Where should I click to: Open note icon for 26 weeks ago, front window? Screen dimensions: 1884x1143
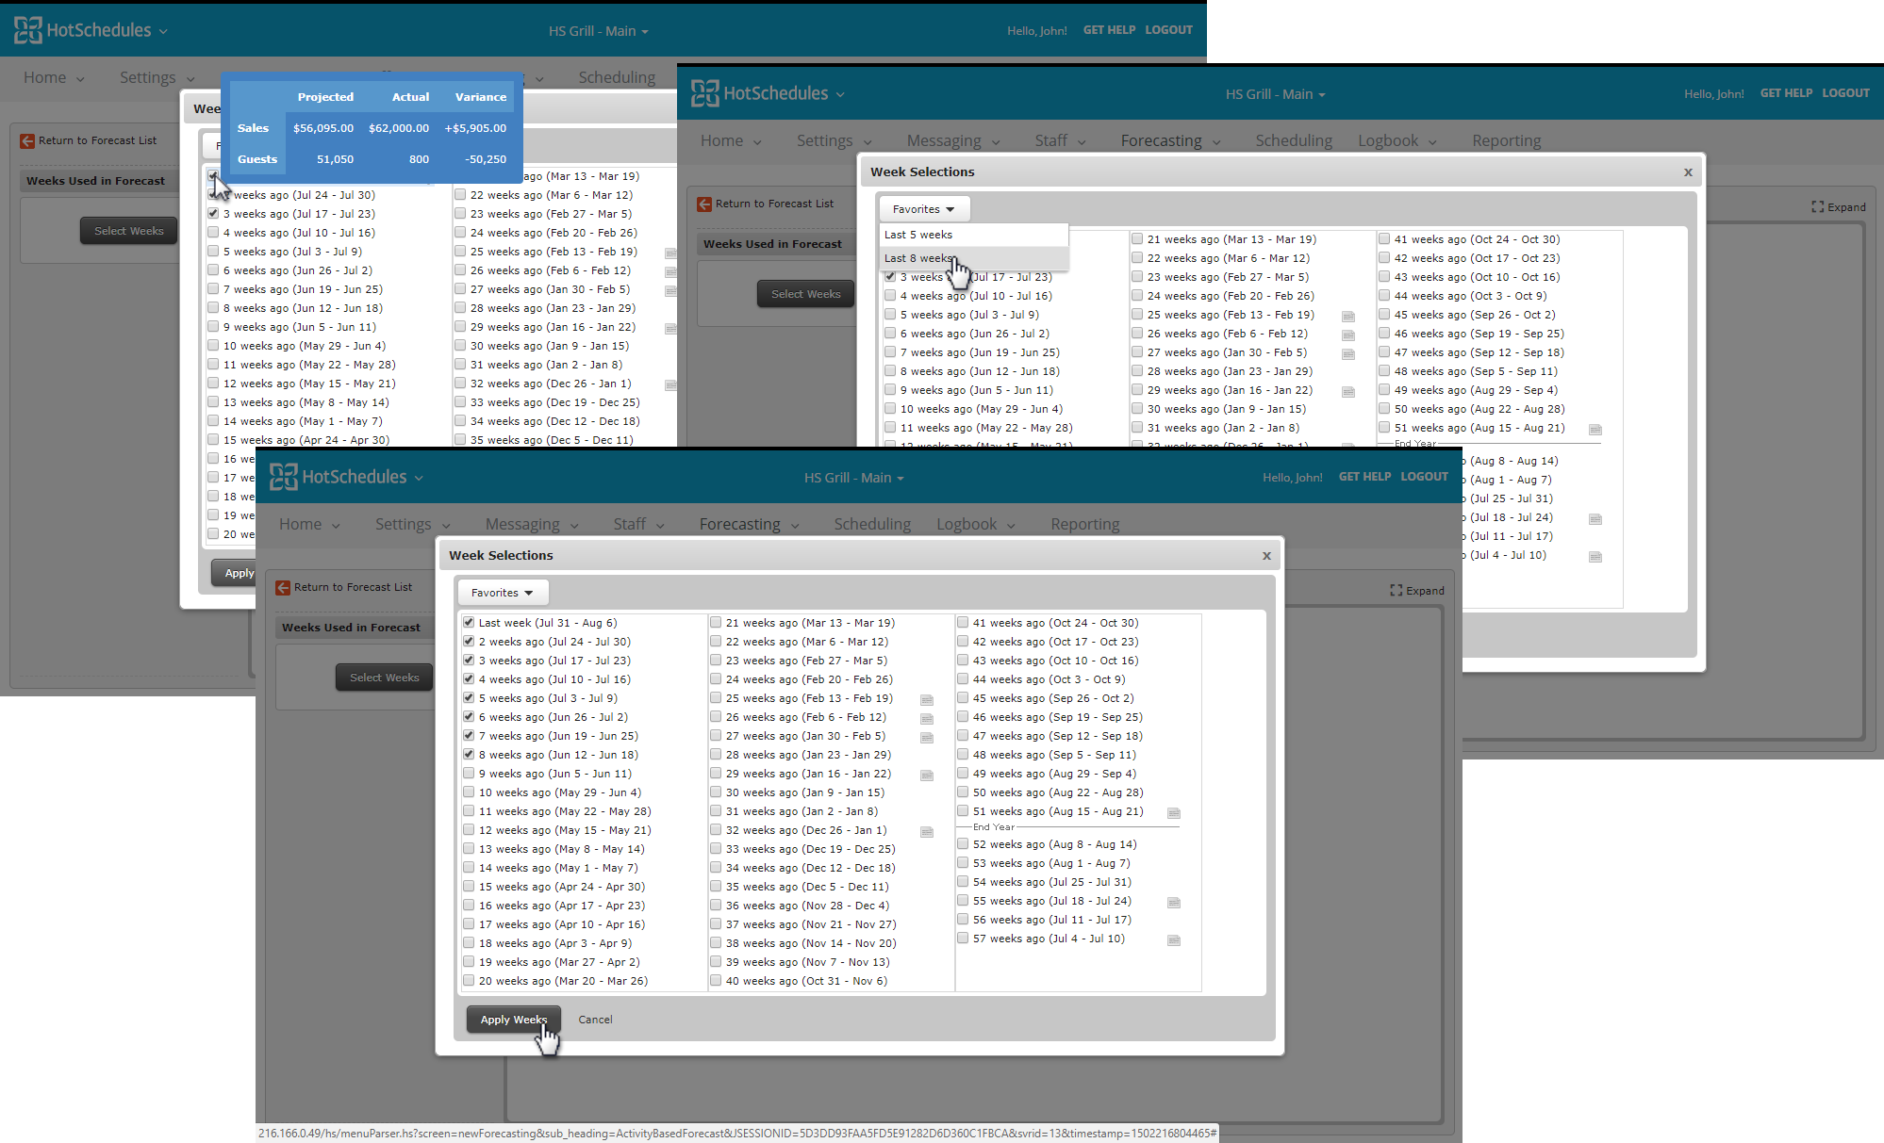pyautogui.click(x=927, y=718)
